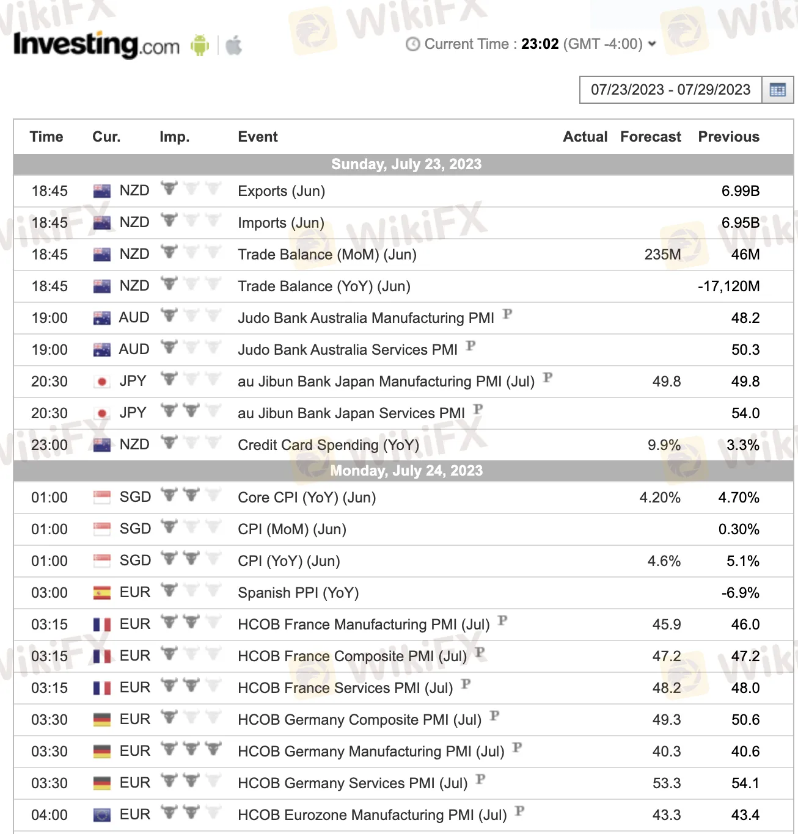Click the Germany flag beside HCOB Germany Composite PMI
The height and width of the screenshot is (834, 798).
(x=101, y=719)
